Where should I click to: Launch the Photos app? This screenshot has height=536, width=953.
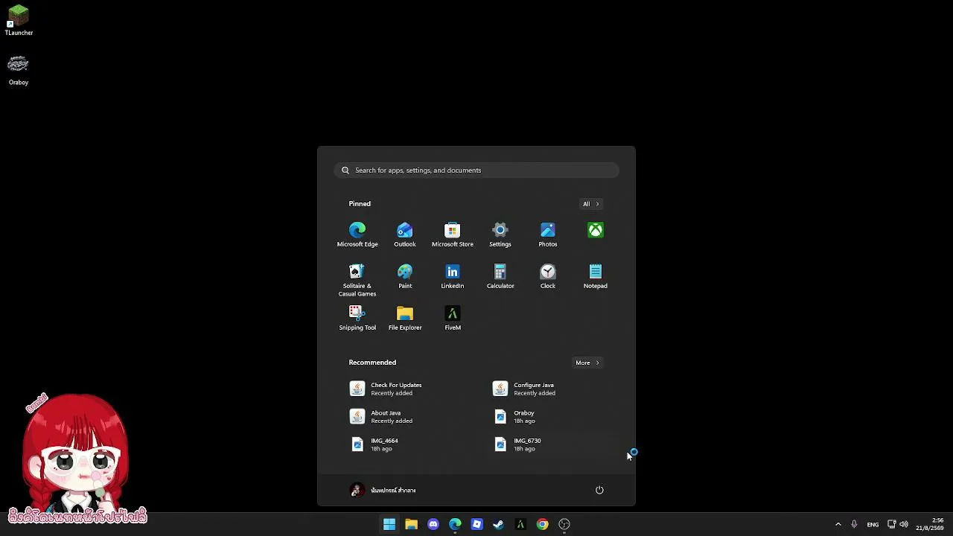click(548, 234)
